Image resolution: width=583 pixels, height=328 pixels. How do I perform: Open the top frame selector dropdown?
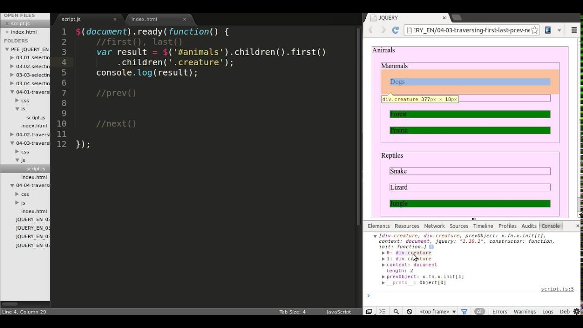pyautogui.click(x=438, y=312)
